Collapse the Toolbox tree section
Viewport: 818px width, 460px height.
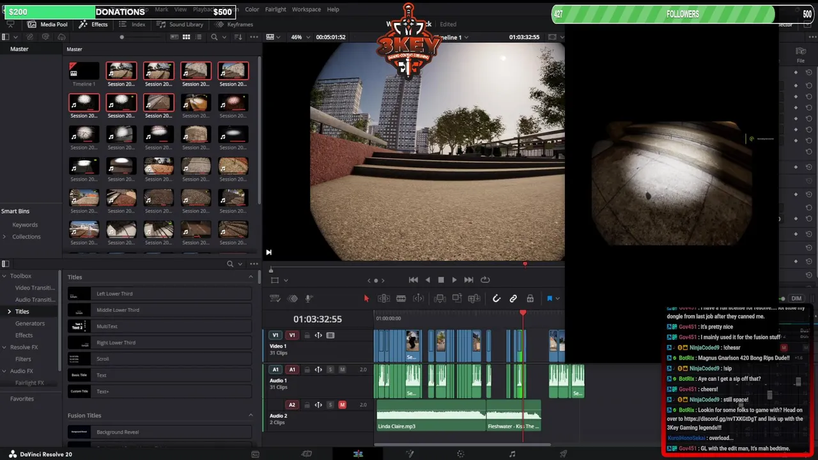pos(4,276)
